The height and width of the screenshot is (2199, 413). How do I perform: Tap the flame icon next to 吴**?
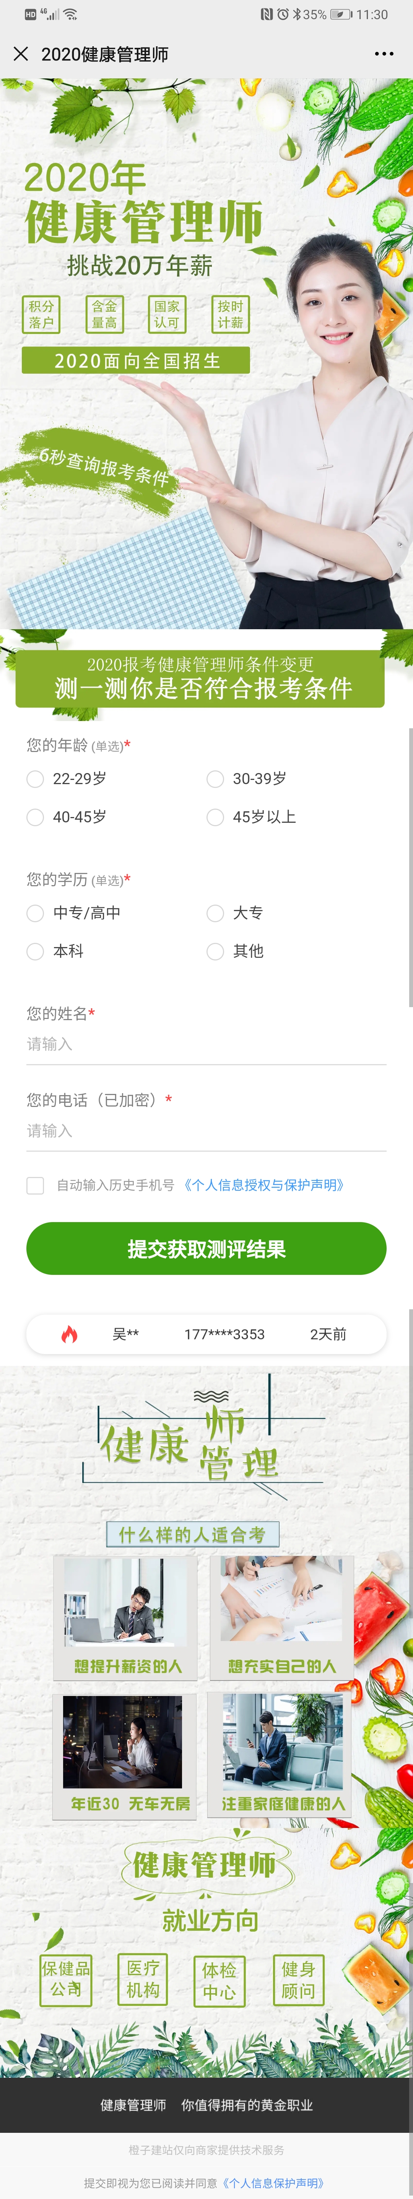[70, 1333]
